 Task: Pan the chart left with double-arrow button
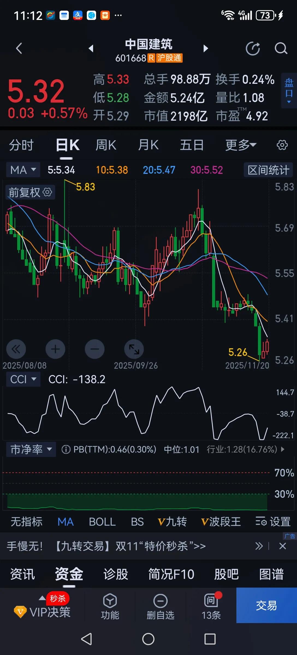(x=16, y=349)
